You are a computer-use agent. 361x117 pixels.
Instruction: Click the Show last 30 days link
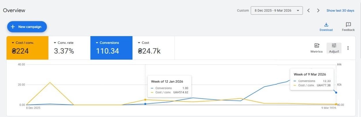[340, 11]
